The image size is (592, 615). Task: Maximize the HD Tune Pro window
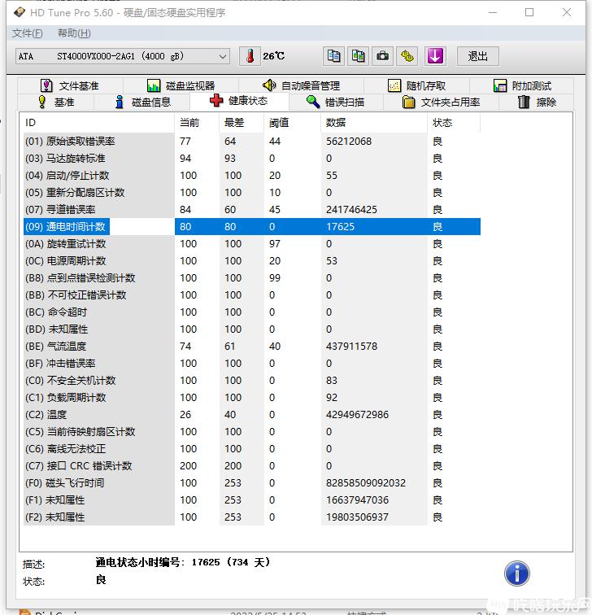pos(529,12)
